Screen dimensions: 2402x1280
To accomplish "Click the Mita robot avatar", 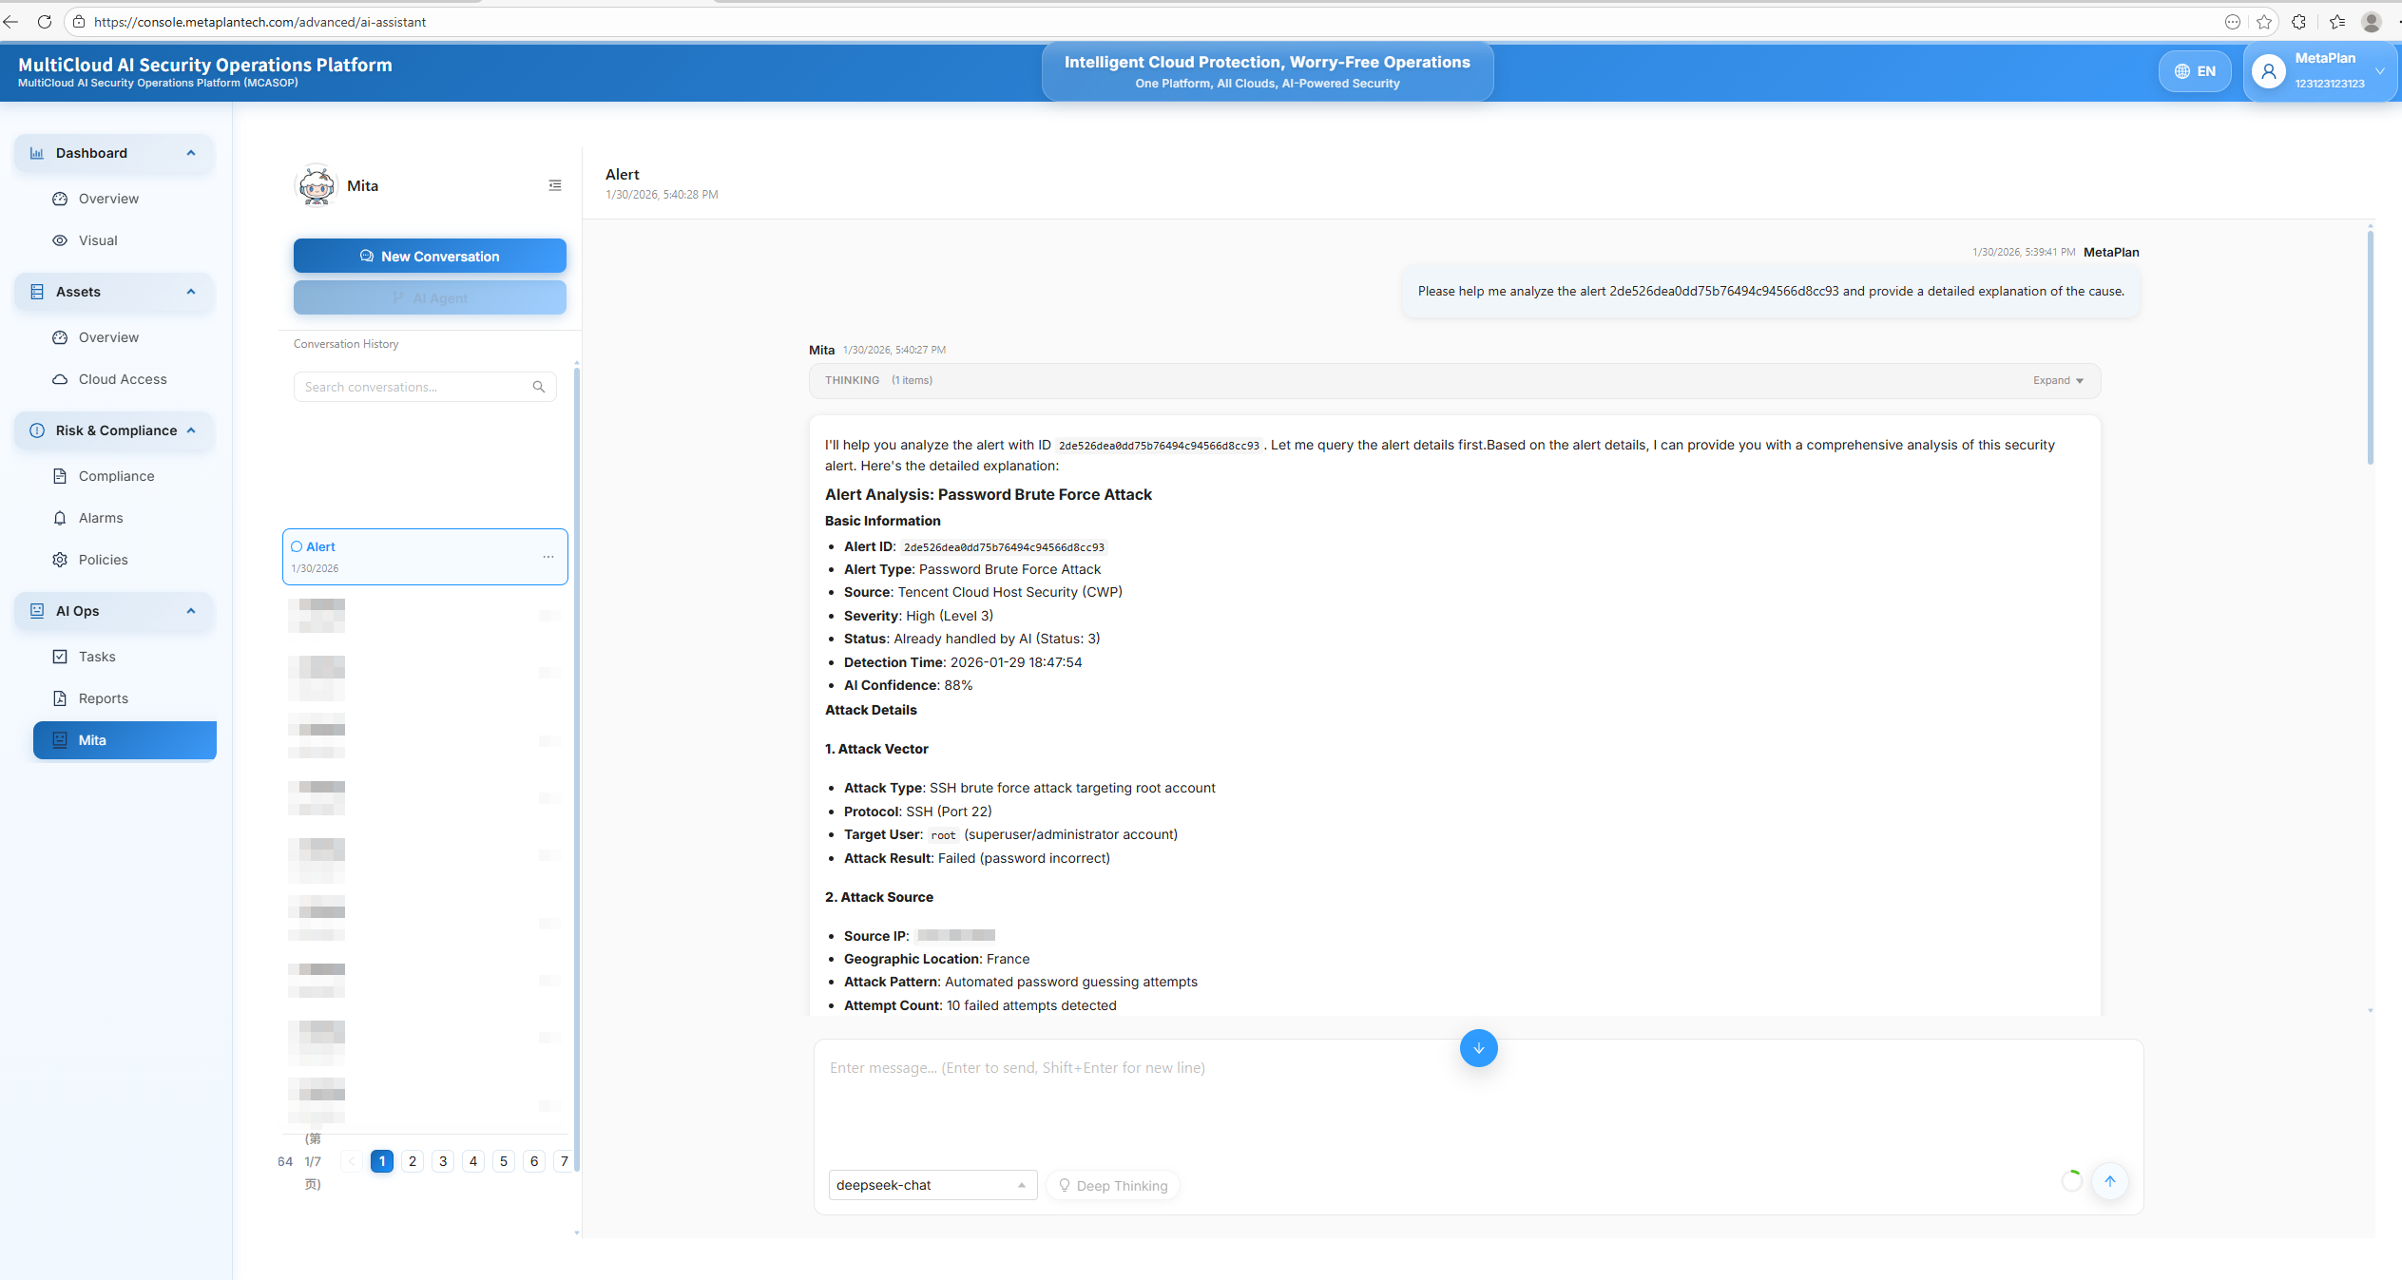I will 317,185.
